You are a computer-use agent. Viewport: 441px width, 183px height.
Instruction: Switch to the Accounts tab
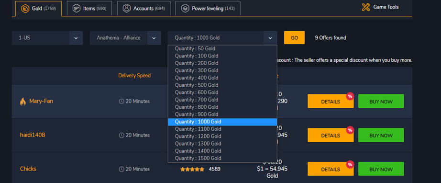click(143, 9)
